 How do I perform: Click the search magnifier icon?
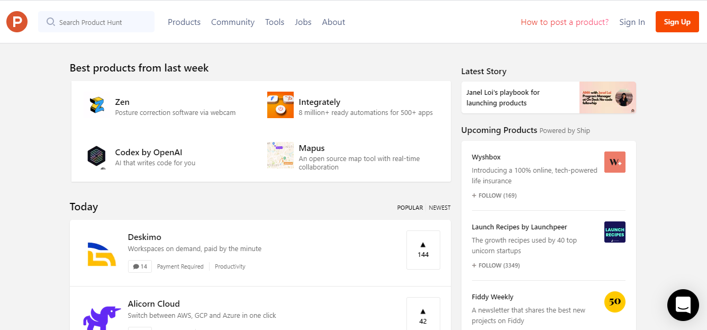pyautogui.click(x=51, y=22)
